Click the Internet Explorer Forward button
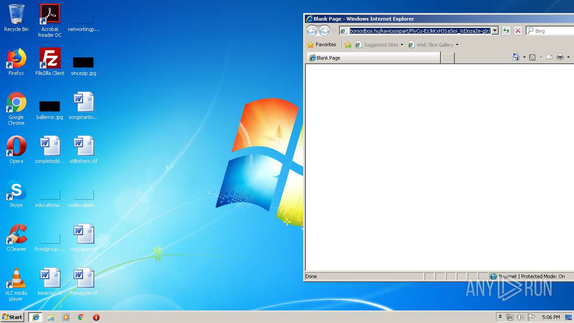574x323 pixels. pyautogui.click(x=324, y=31)
